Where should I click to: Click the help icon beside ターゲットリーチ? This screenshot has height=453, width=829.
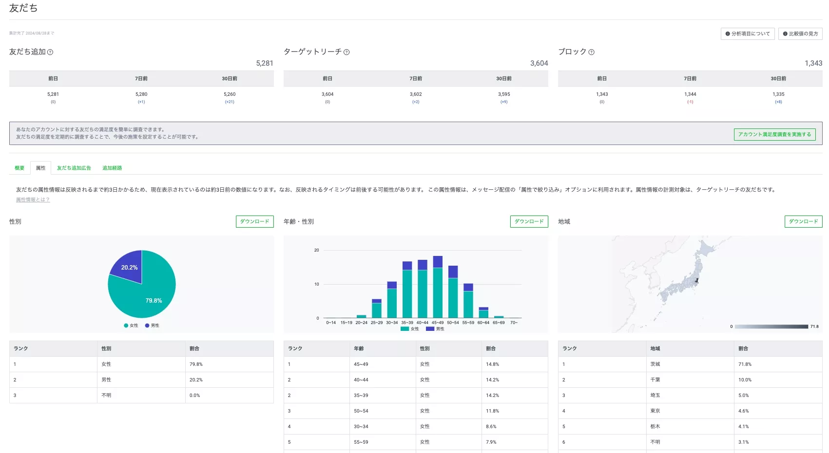[347, 52]
